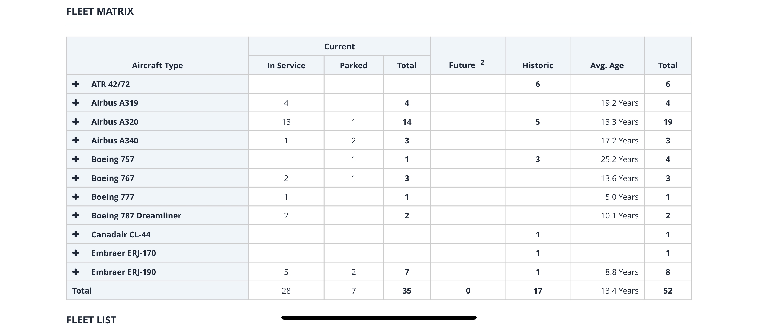Click the Future column footnote 2
Screen dimensions: 758x325
(482, 62)
